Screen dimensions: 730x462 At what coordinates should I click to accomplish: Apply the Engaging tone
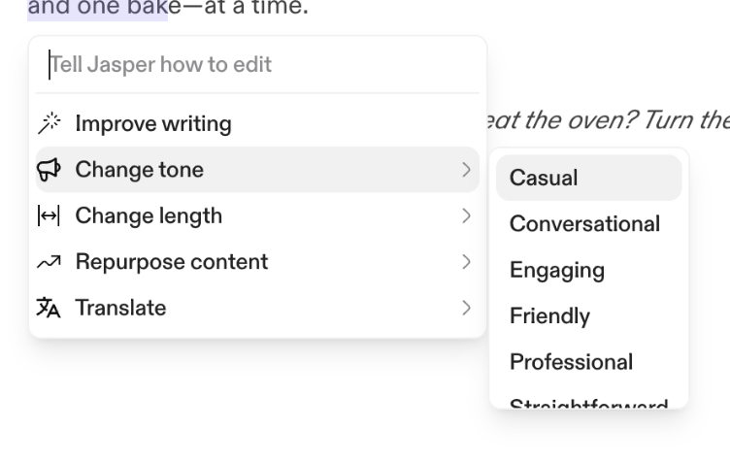tap(556, 270)
